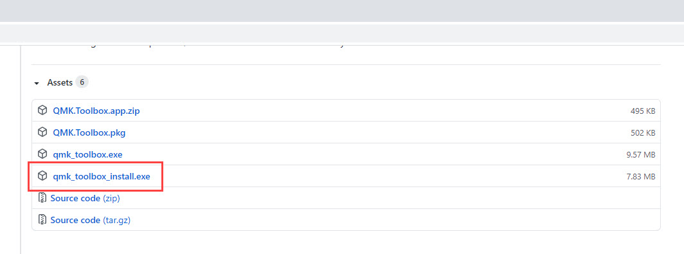Click the Assets heading label
This screenshot has width=684, height=254.
point(60,82)
